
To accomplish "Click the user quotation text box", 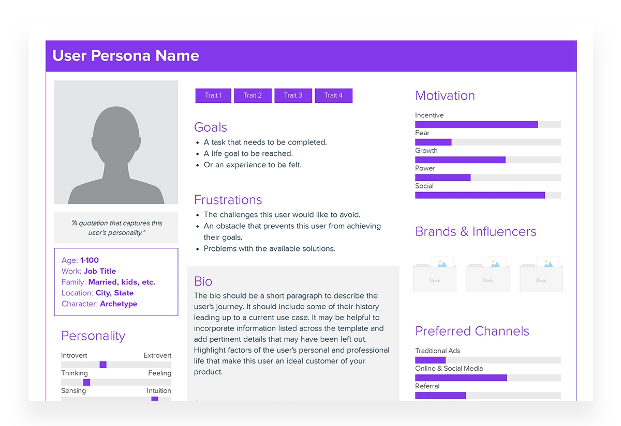I will pos(116,227).
